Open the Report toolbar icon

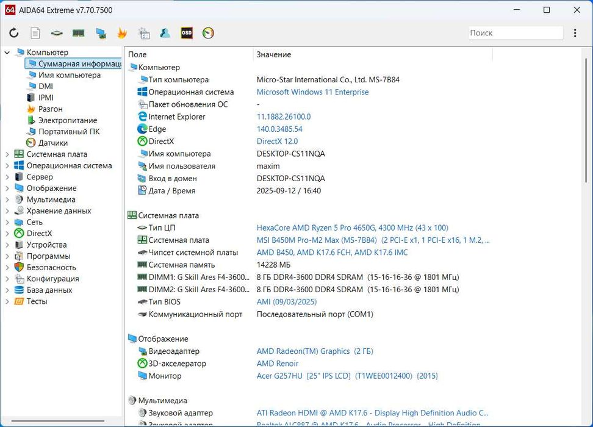35,33
